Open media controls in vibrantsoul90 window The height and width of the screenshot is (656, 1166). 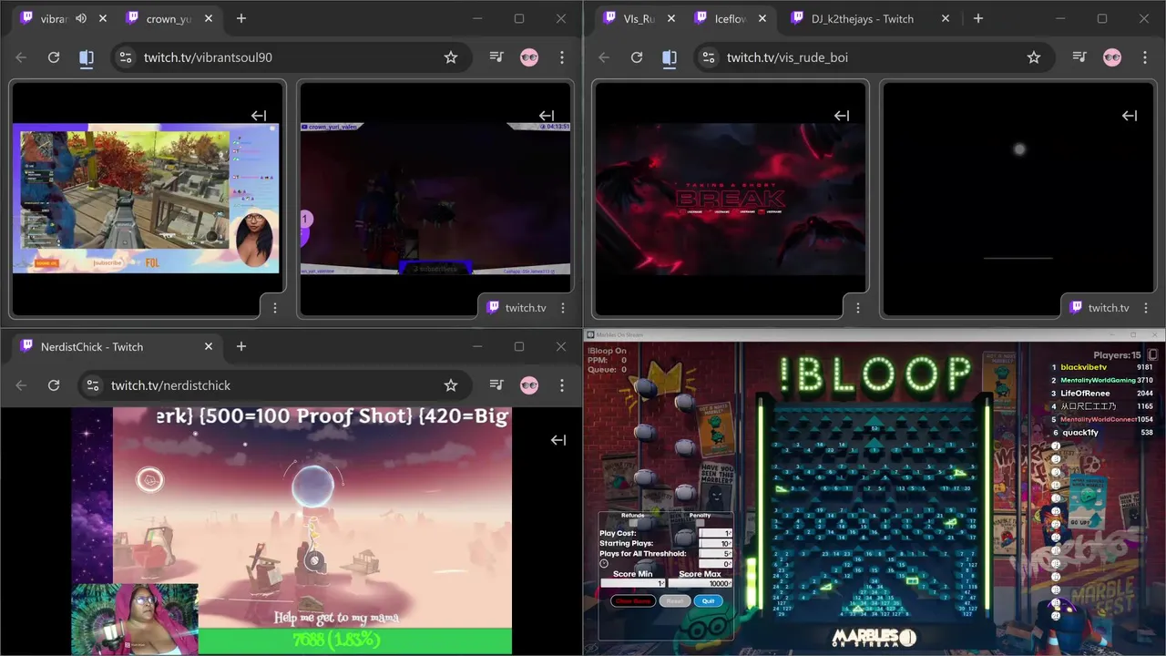496,57
